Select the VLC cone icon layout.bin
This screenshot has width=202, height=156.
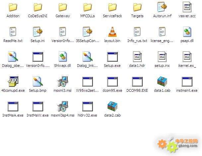tap(112, 32)
